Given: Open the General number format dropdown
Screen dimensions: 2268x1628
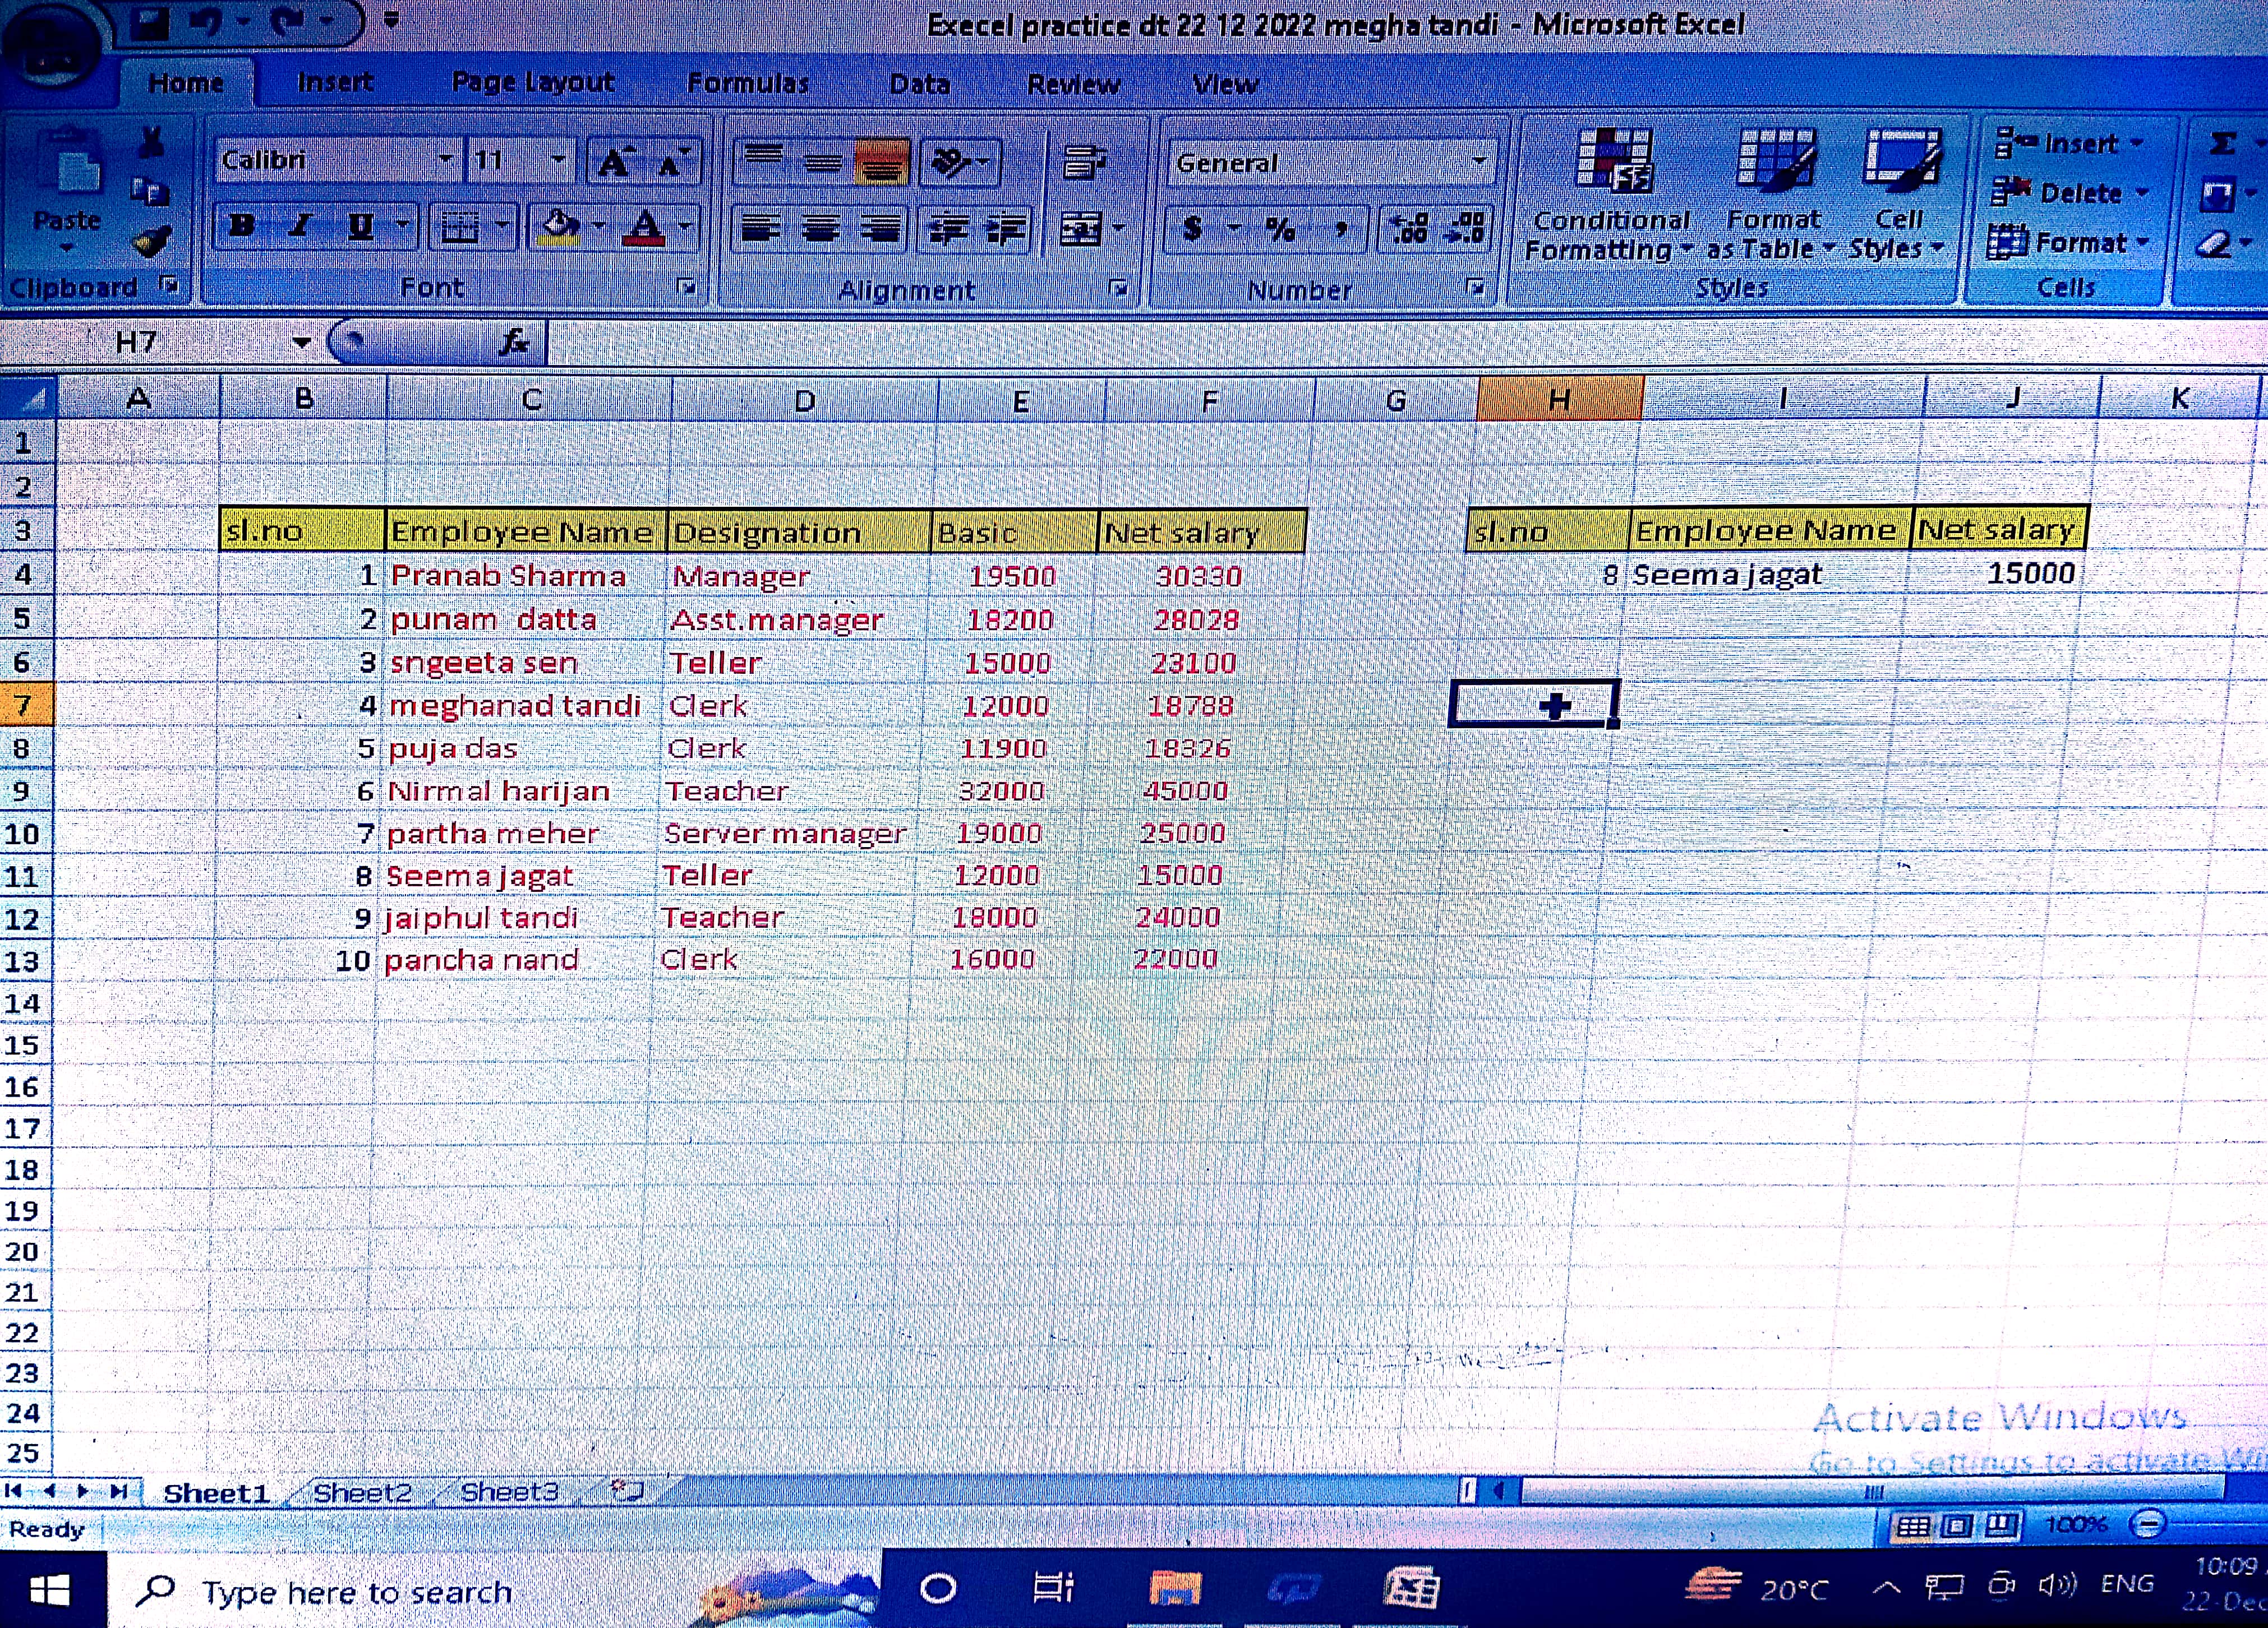Looking at the screenshot, I should tap(1478, 162).
